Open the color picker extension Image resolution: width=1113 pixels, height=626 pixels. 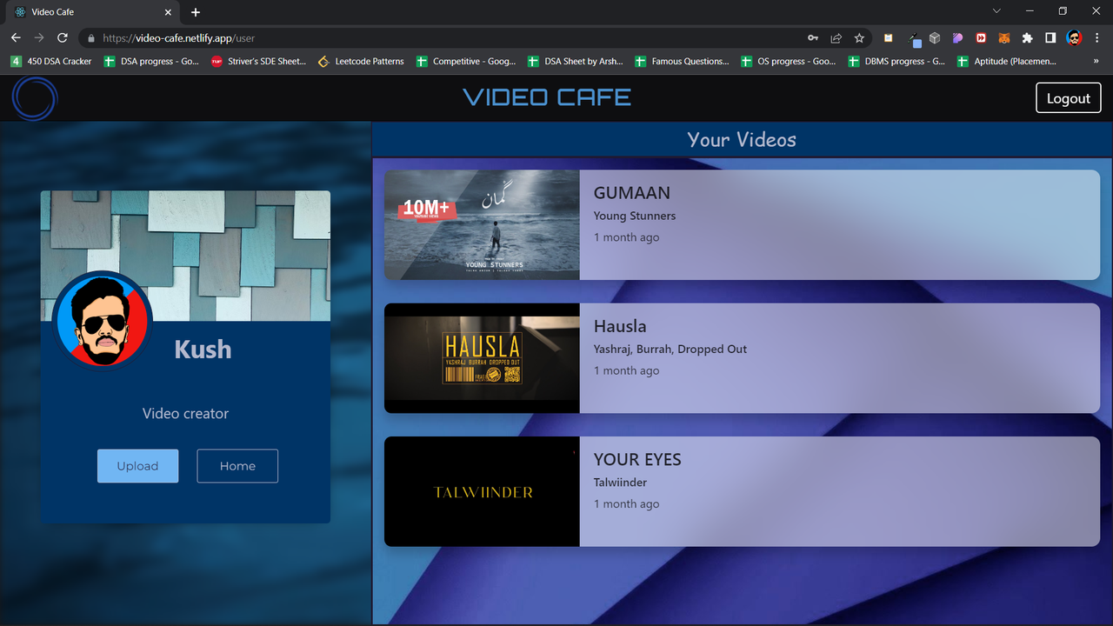913,38
